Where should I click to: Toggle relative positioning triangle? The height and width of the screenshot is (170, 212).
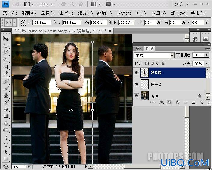point(54,22)
